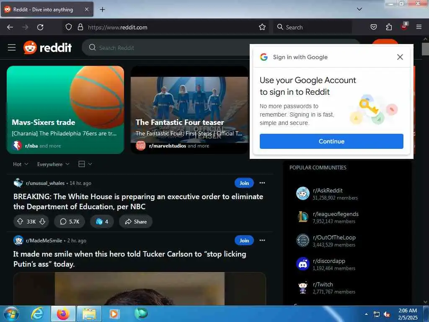Open 5.7K comments on White House post
This screenshot has height=322, width=429.
70,221
